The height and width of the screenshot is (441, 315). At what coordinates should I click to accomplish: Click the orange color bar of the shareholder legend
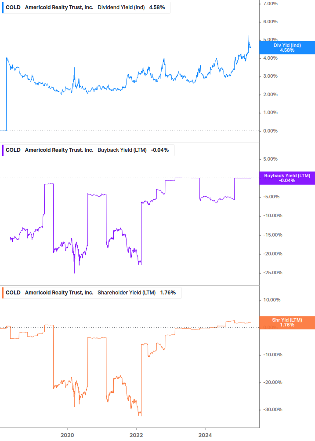pos(3,293)
